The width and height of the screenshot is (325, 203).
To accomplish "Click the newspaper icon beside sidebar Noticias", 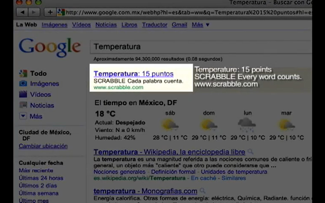I will click(23, 105).
